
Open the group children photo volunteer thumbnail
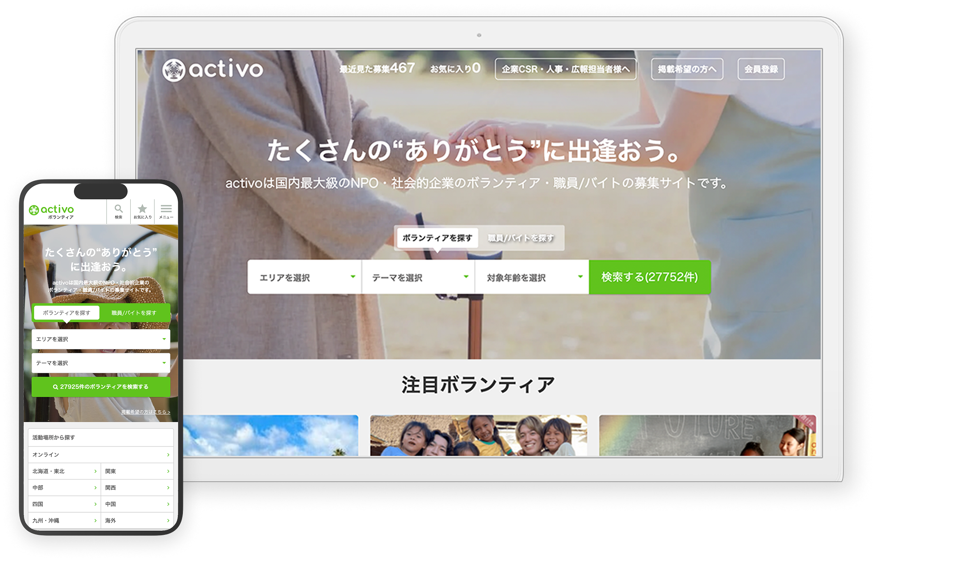tap(478, 435)
